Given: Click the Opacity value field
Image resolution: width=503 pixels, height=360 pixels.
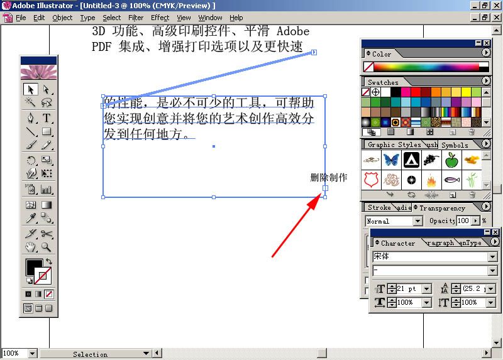Looking at the screenshot, I should tap(464, 221).
